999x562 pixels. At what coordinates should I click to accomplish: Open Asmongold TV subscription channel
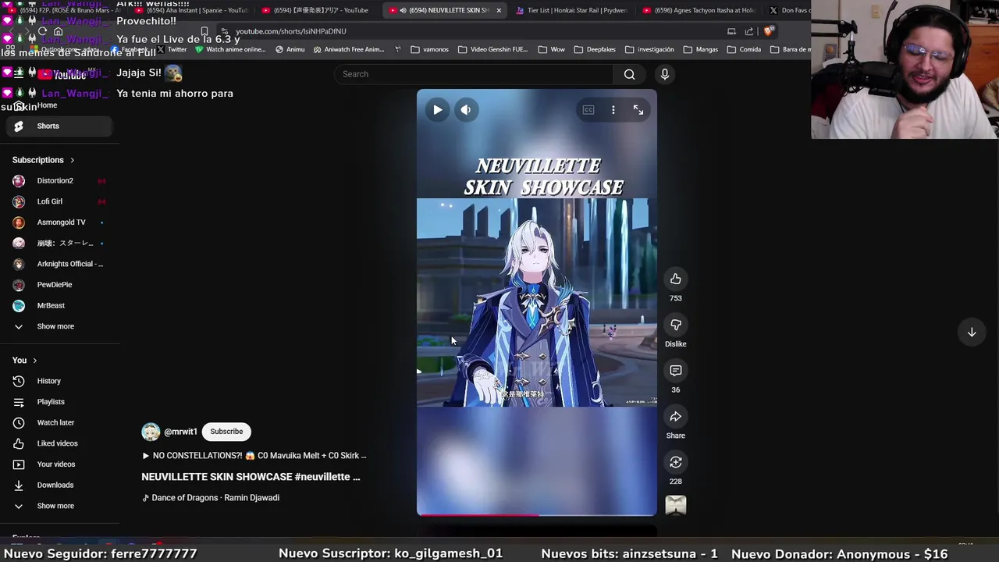(59, 222)
